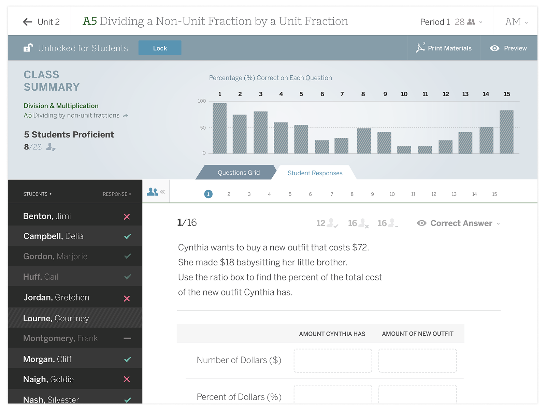This screenshot has width=546, height=410.
Task: Click the chart column label 7
Action: pyautogui.click(x=342, y=94)
